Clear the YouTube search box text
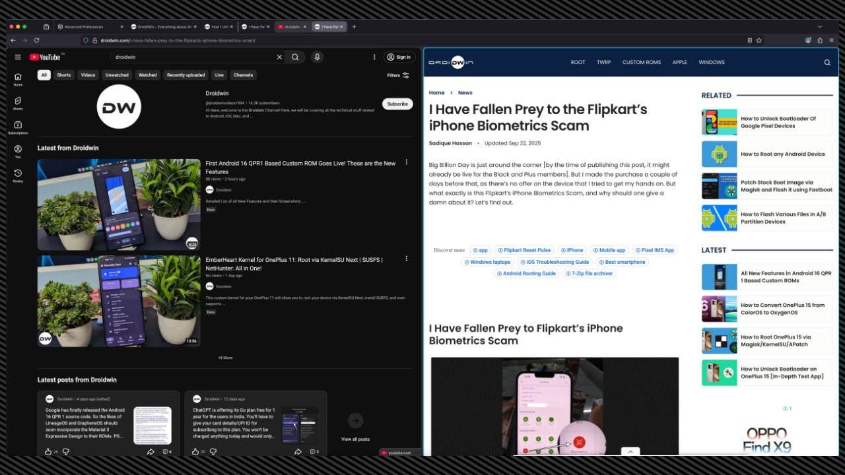This screenshot has height=475, width=845. (279, 57)
